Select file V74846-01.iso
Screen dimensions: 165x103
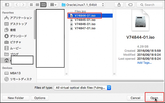tap(83, 24)
